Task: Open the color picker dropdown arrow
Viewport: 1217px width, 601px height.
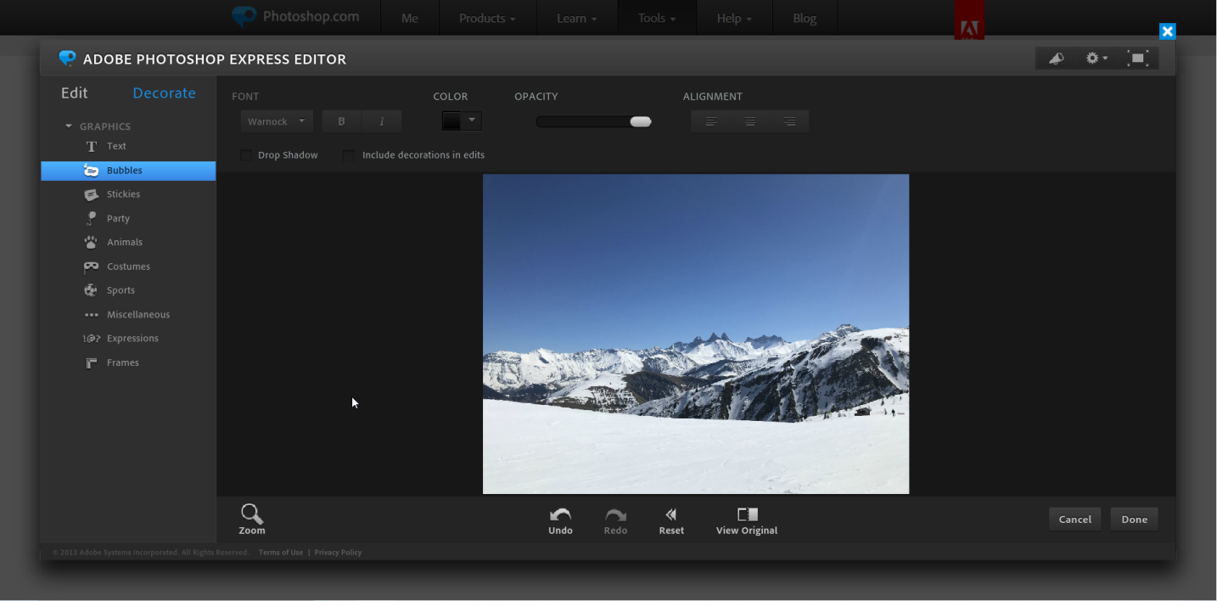Action: tap(473, 121)
